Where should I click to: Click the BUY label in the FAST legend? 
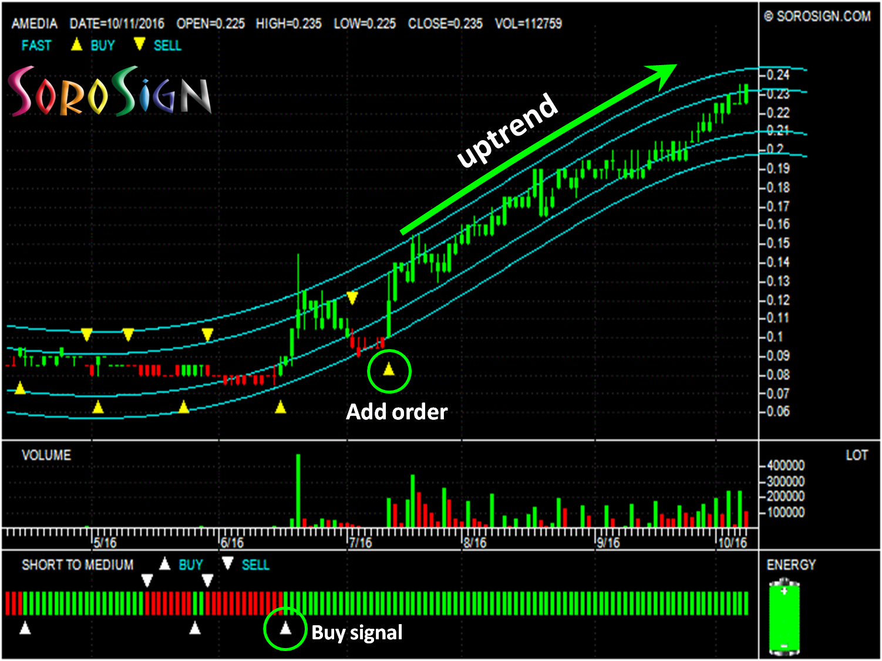click(x=103, y=46)
